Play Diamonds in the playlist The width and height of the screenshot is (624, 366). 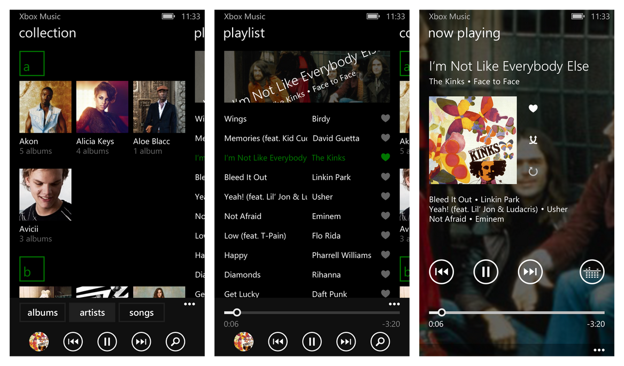coord(242,275)
